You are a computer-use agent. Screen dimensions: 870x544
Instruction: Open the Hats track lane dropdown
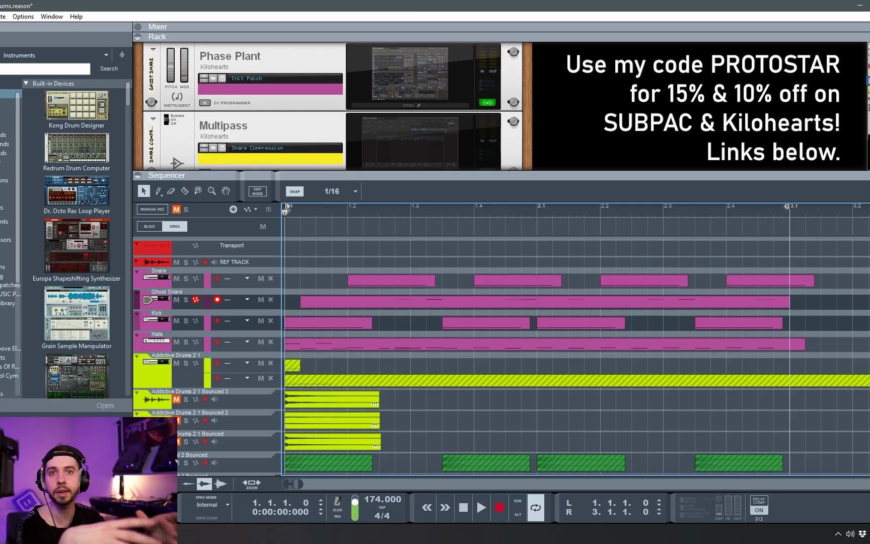pyautogui.click(x=247, y=342)
